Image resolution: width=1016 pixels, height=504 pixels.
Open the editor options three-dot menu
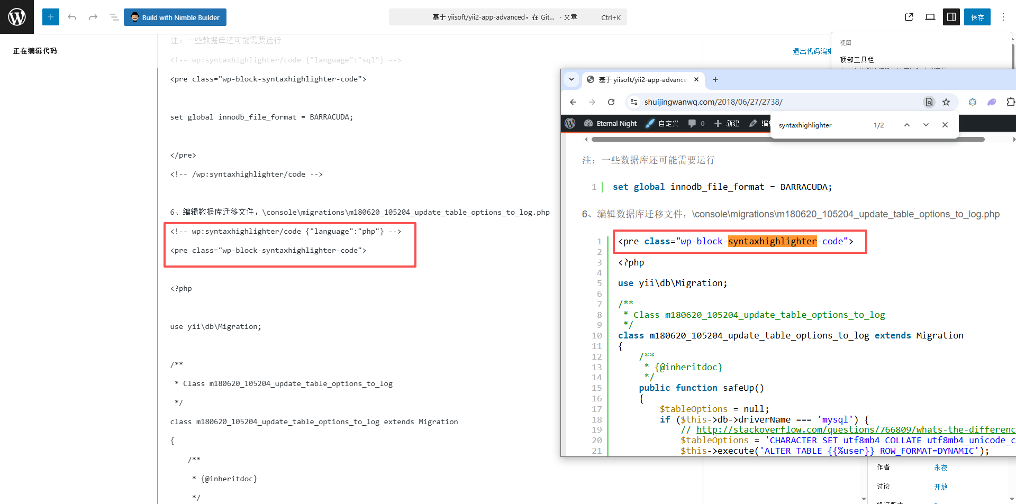pyautogui.click(x=1003, y=17)
